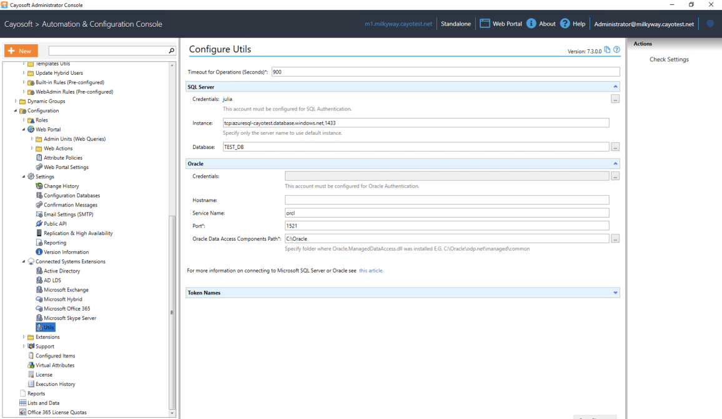Collapse Connected Systems Extensions node

[24, 261]
